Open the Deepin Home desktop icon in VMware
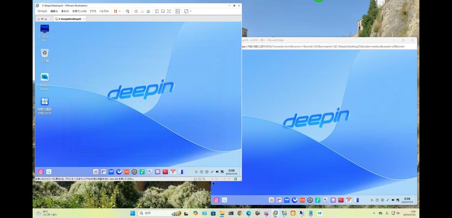Screen dimensions: 452x218 coord(44,81)
